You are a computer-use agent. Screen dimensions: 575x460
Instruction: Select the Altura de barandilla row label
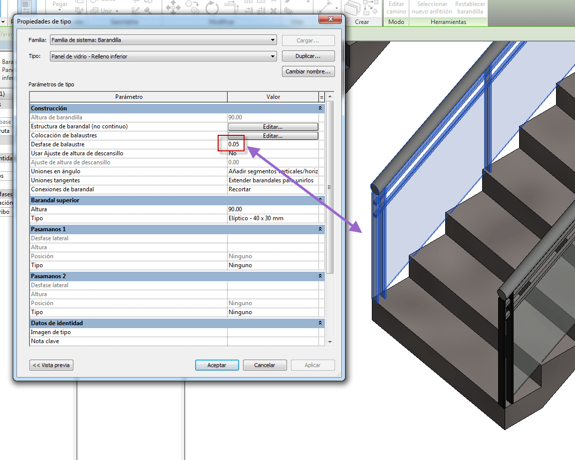tap(56, 117)
